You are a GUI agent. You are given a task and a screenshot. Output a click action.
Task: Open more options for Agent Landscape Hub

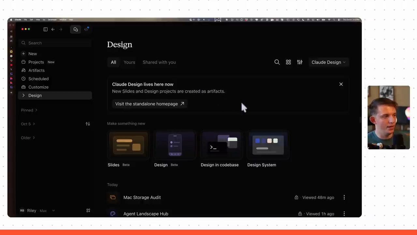tap(344, 214)
